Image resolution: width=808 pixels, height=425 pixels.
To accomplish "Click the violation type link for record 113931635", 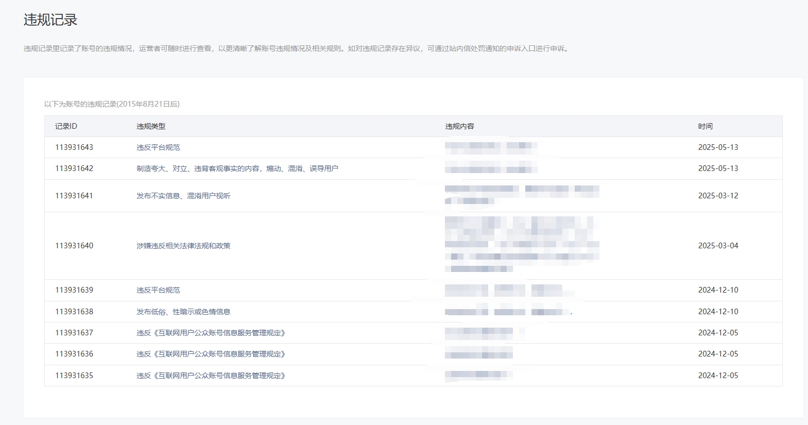I will [x=211, y=376].
